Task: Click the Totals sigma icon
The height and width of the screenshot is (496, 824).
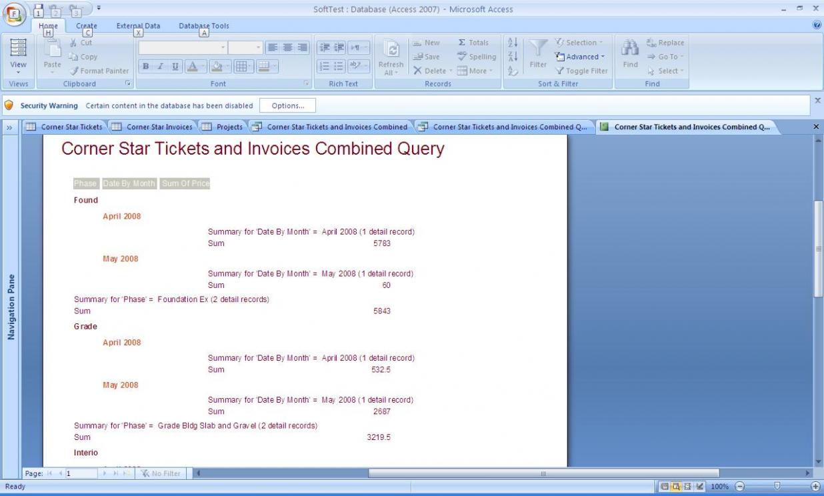Action: click(462, 43)
